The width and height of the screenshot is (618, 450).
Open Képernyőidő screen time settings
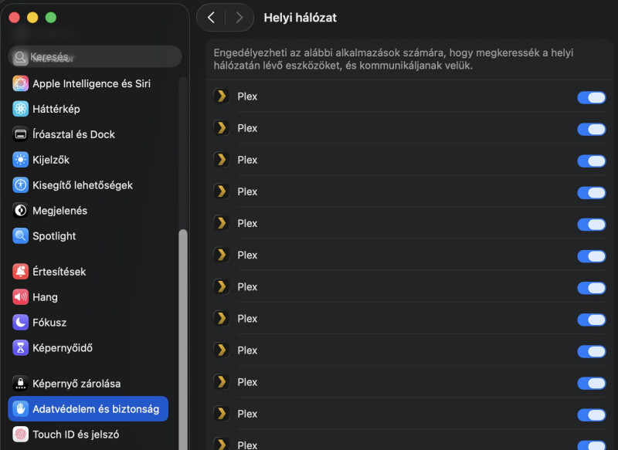(x=89, y=348)
